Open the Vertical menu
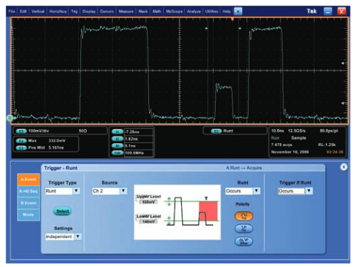This screenshot has width=356, height=267. tap(38, 11)
